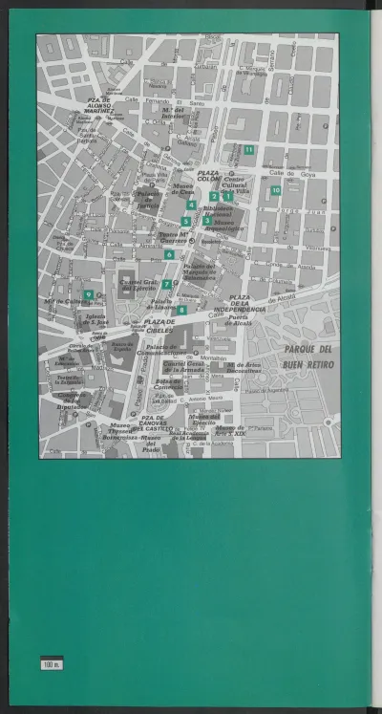Select the Museo de Cera label

182,189
